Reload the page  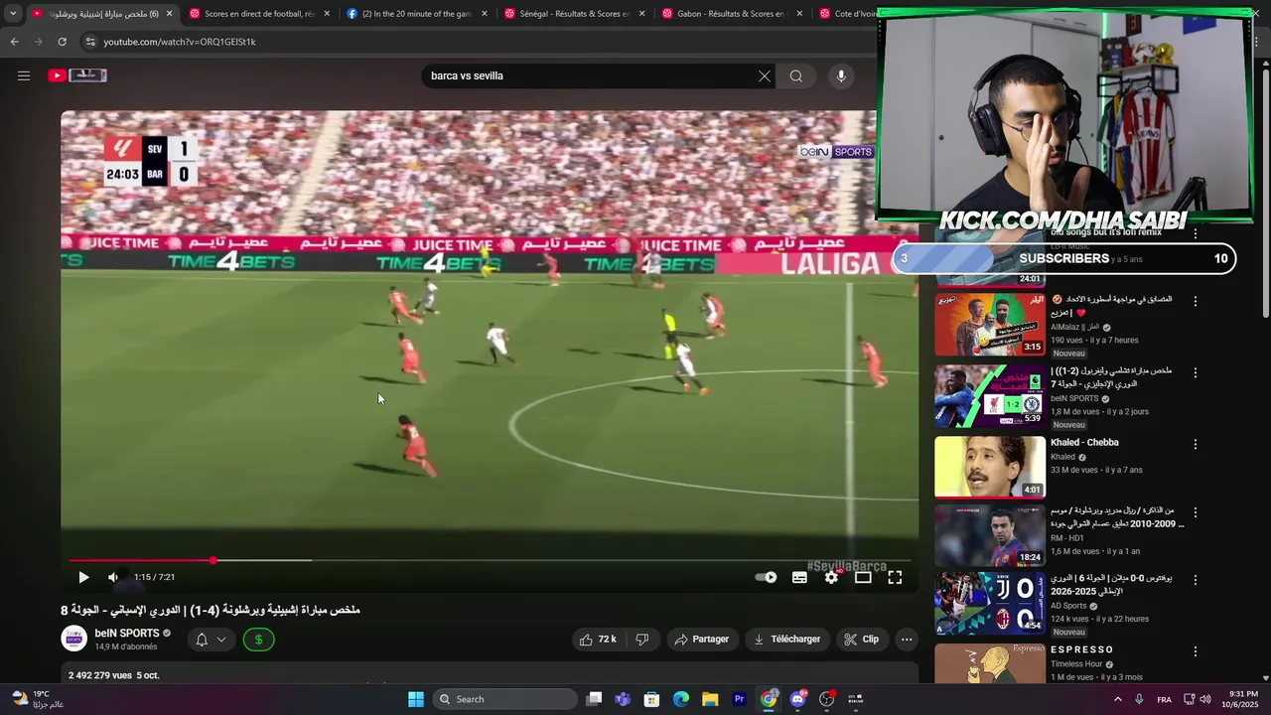point(62,42)
